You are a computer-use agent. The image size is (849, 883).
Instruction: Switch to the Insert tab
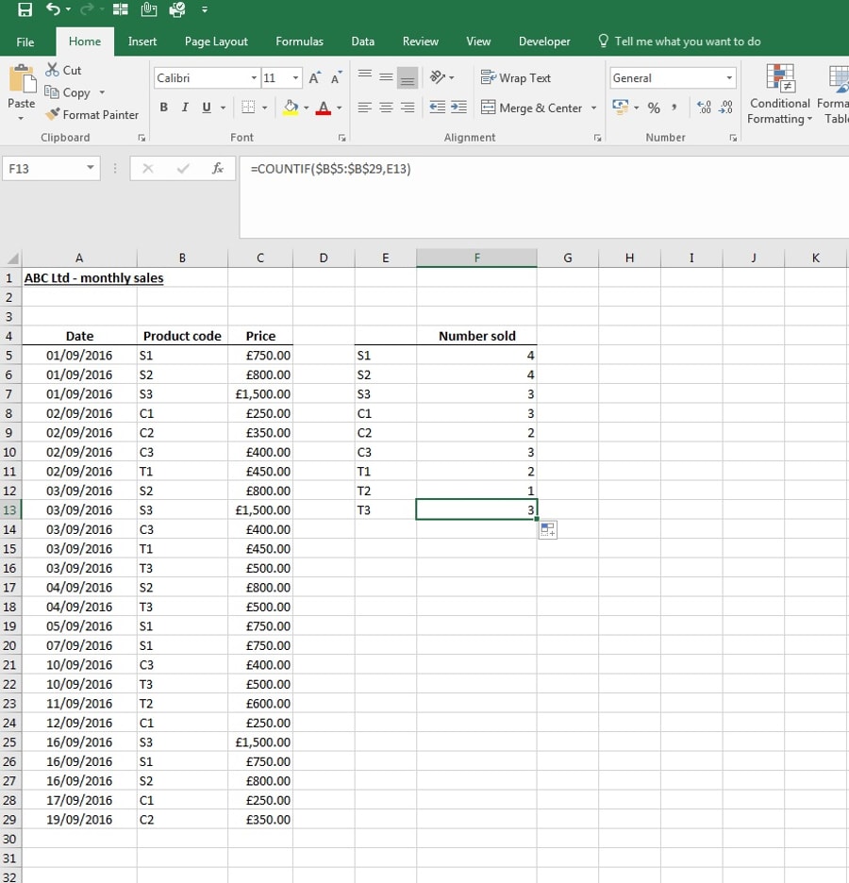tap(141, 42)
